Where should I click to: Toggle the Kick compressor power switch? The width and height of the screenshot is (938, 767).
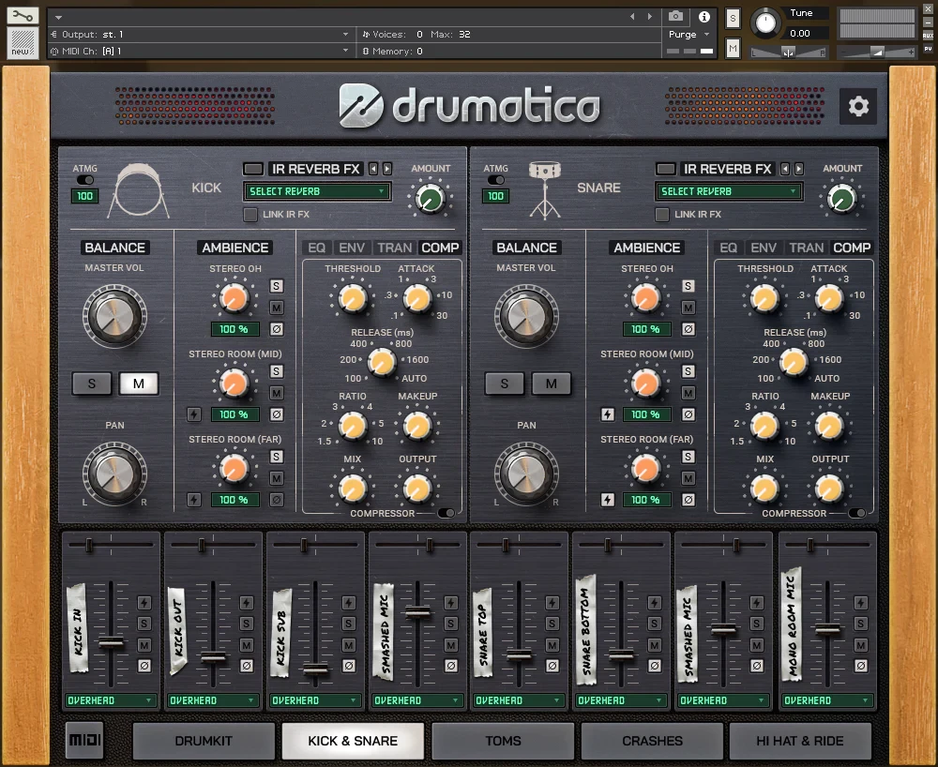point(446,513)
